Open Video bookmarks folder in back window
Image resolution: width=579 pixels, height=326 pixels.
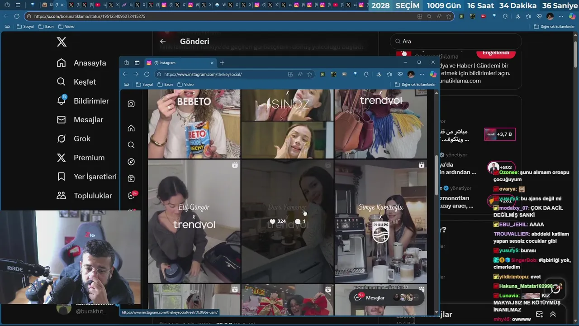tap(66, 27)
